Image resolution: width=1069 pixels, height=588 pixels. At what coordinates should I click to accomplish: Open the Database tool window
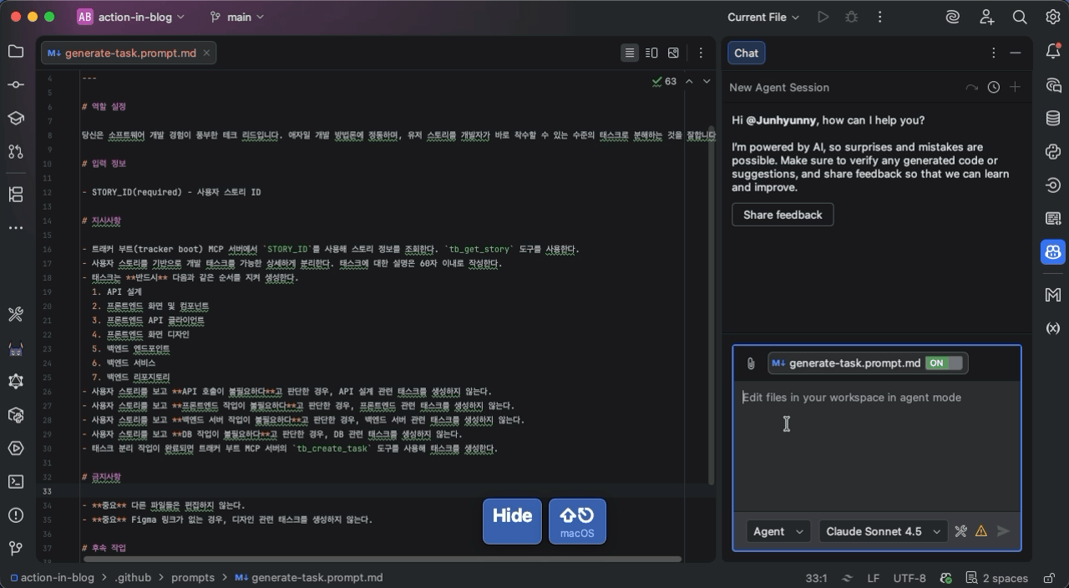tap(1052, 119)
